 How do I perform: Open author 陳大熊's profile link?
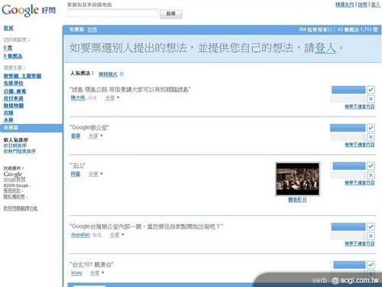pyautogui.click(x=78, y=97)
